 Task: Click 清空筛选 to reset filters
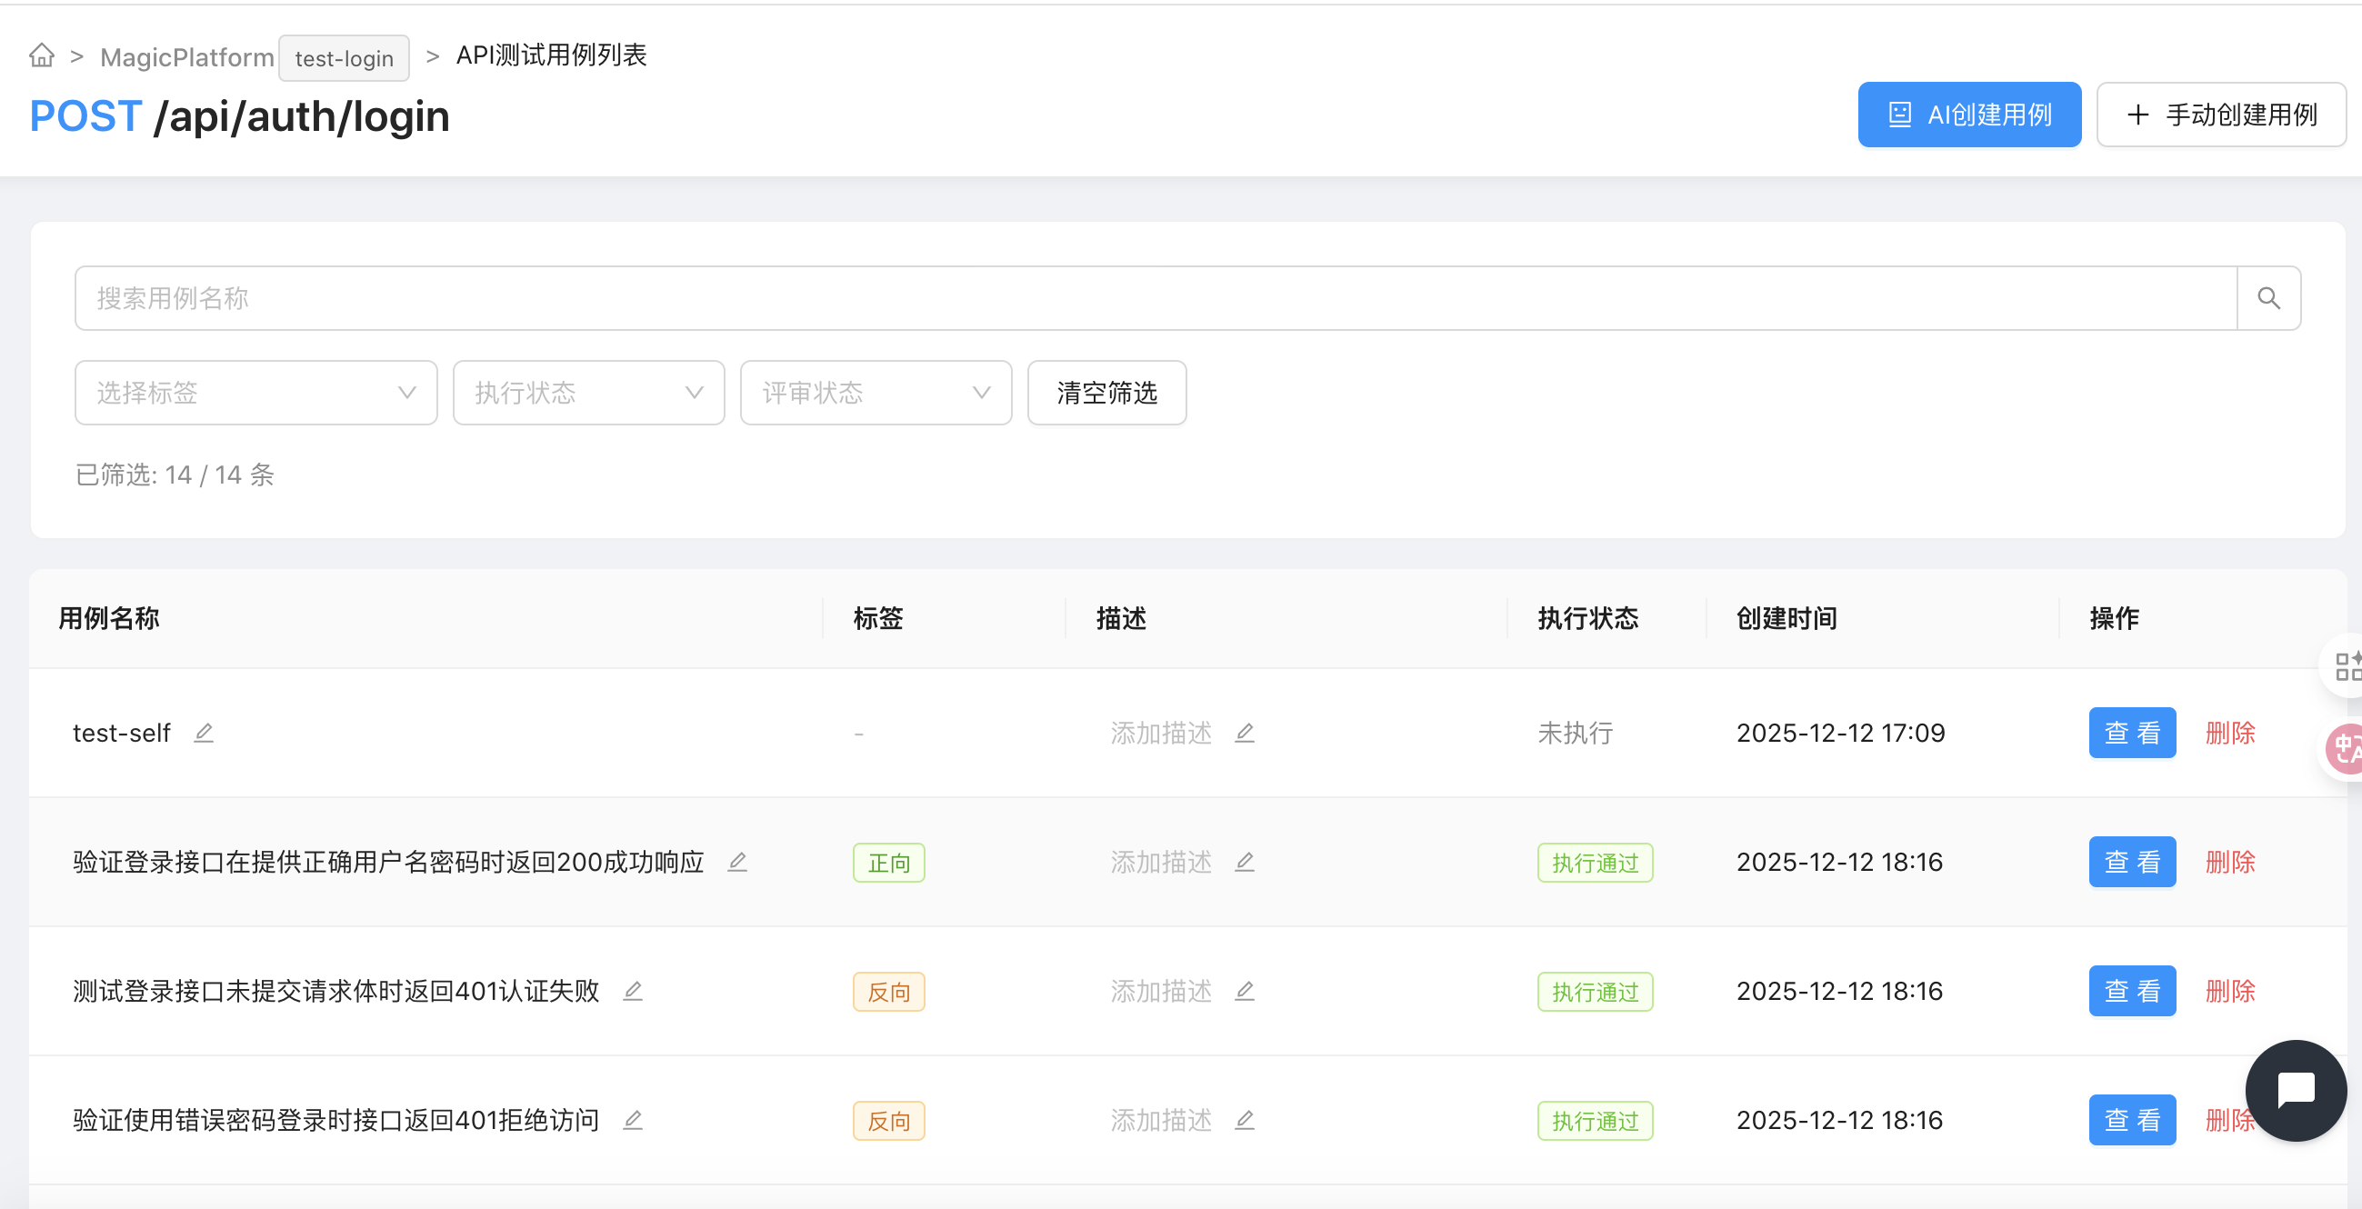[x=1106, y=393]
